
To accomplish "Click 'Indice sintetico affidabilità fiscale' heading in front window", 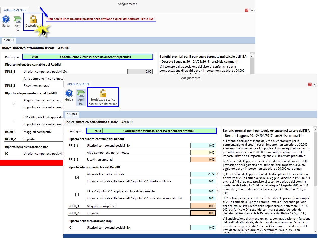I will pyautogui.click(x=92, y=122).
